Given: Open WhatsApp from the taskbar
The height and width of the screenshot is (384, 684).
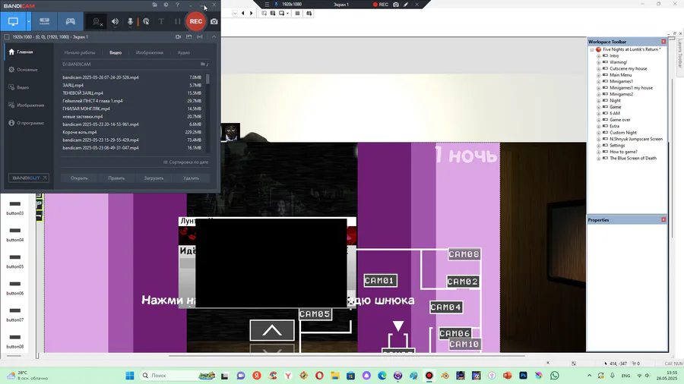Looking at the screenshot, I should coord(555,376).
